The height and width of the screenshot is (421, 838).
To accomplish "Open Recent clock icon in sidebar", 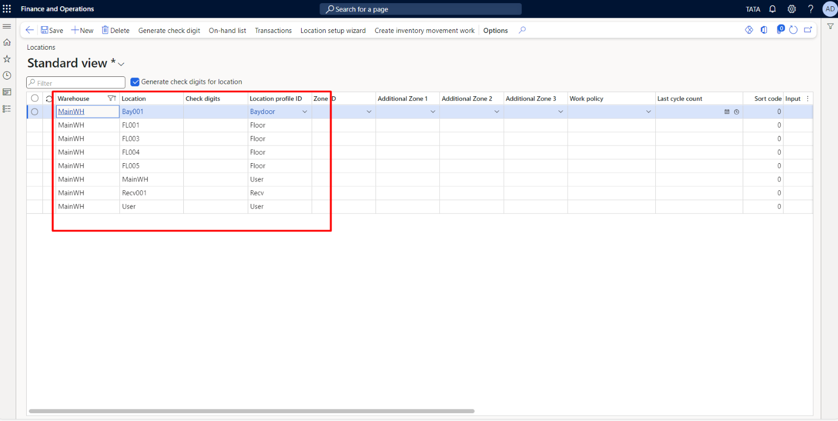I will click(x=7, y=76).
